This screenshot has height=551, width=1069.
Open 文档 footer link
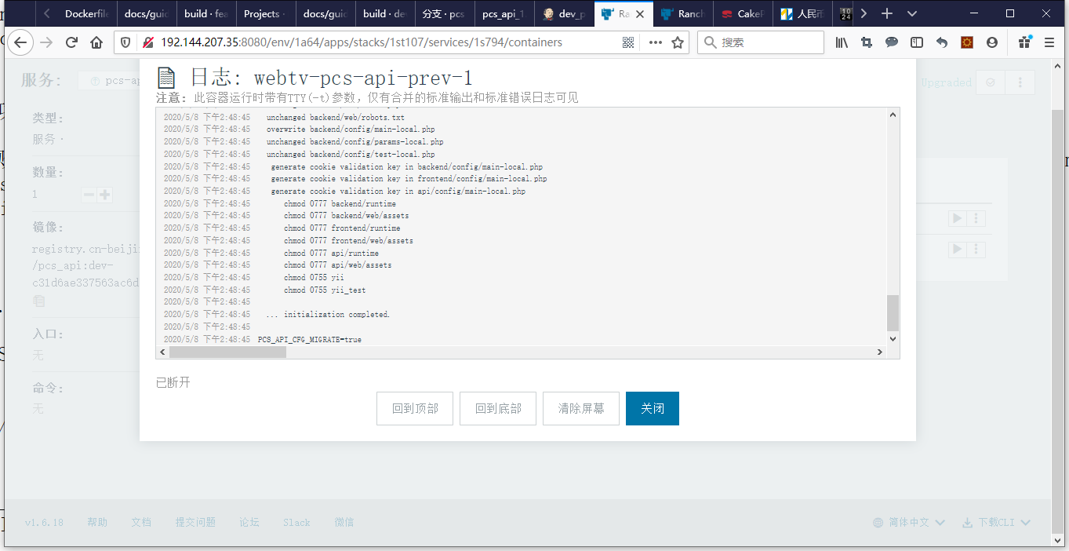tap(141, 522)
